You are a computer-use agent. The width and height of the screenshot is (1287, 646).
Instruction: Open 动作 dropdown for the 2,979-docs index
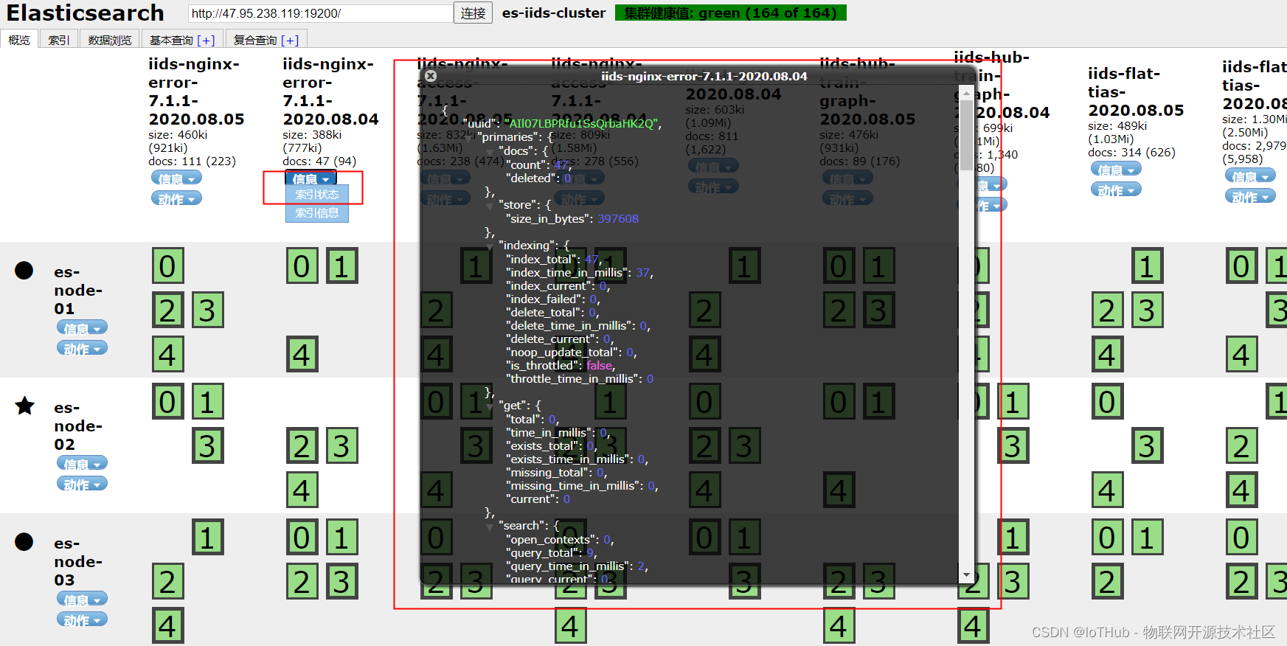point(1250,197)
